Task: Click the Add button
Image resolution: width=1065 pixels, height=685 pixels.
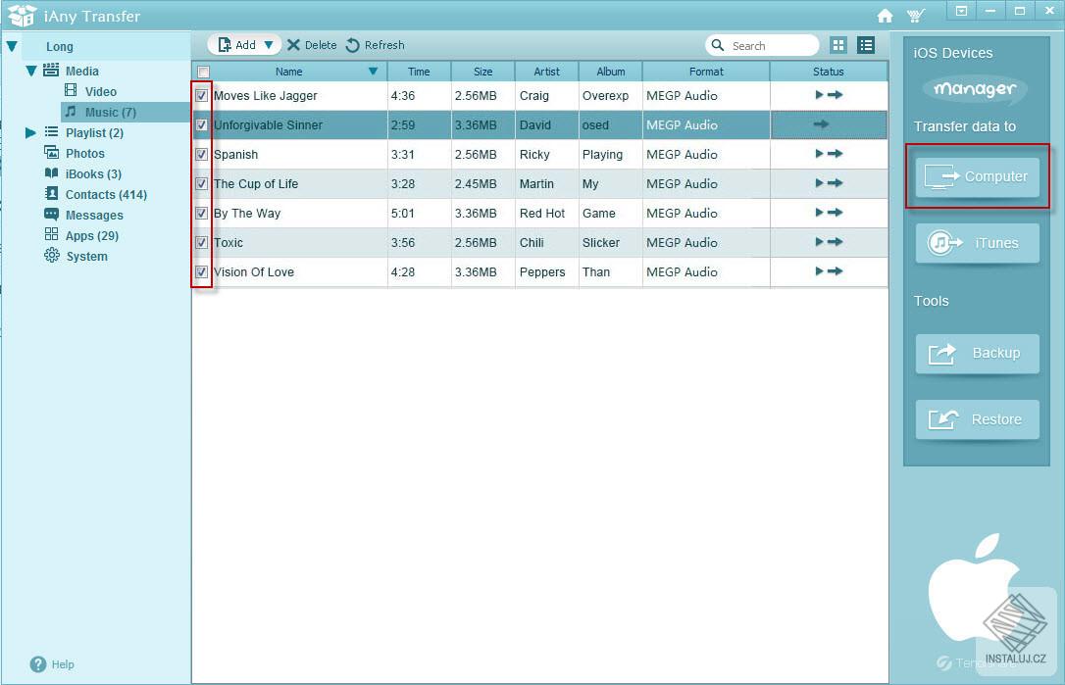Action: (x=236, y=45)
